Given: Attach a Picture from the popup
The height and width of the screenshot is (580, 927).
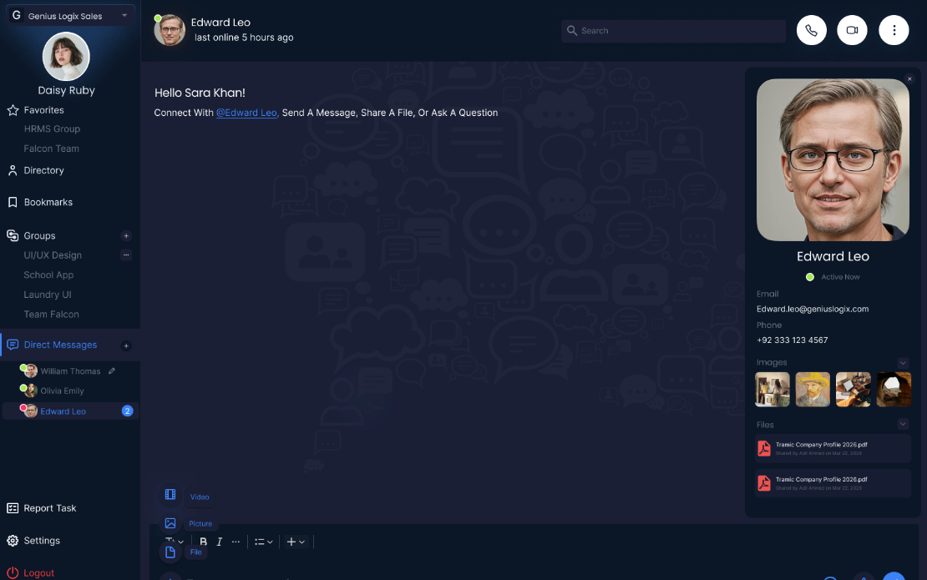Looking at the screenshot, I should tap(188, 523).
